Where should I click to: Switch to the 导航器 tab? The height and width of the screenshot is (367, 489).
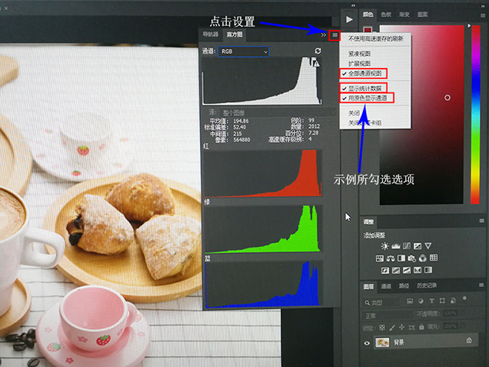tap(209, 34)
